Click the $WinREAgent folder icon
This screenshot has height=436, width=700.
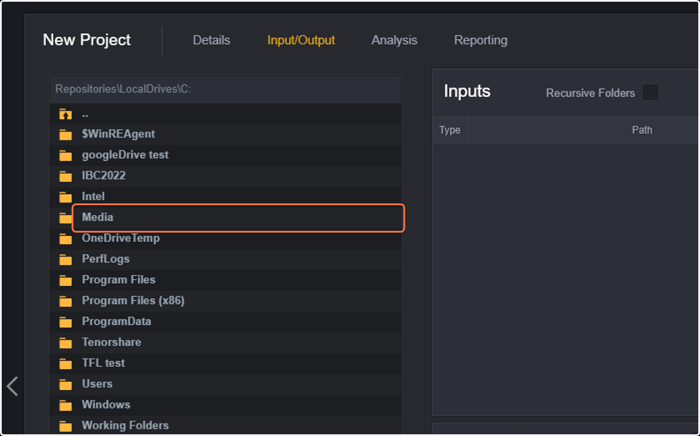(x=65, y=135)
